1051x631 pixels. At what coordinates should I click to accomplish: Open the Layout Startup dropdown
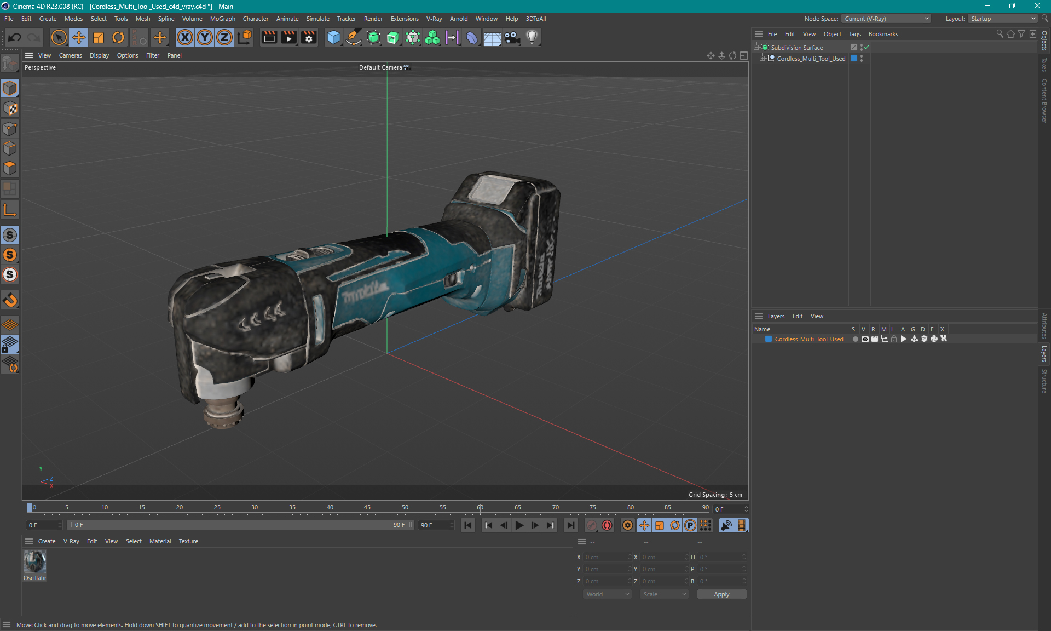pyautogui.click(x=1003, y=19)
